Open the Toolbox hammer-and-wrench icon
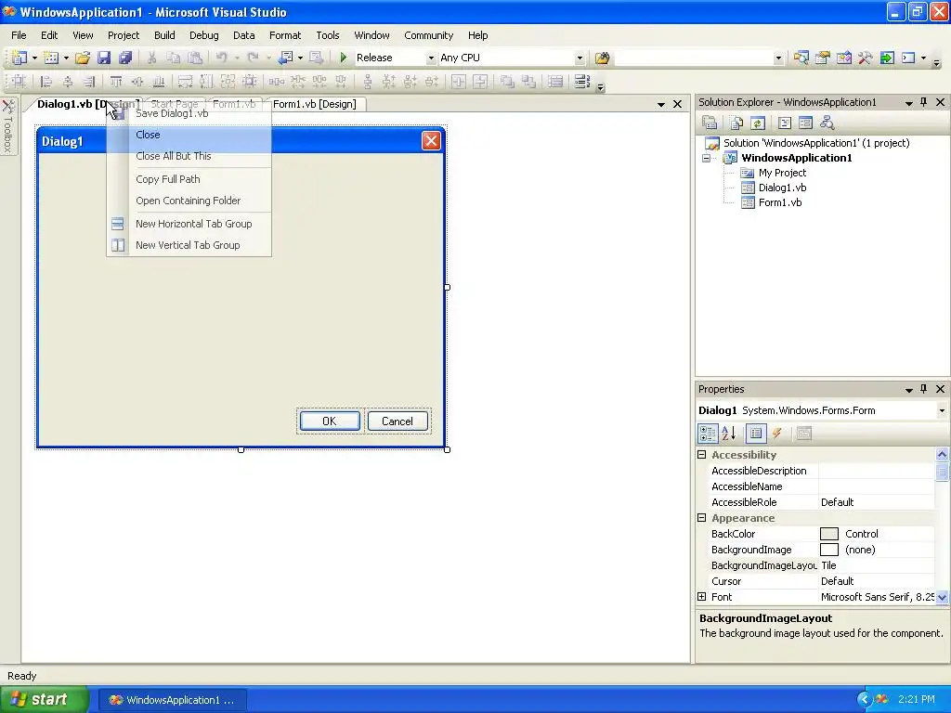Viewport: 951px width, 713px height. coord(866,58)
